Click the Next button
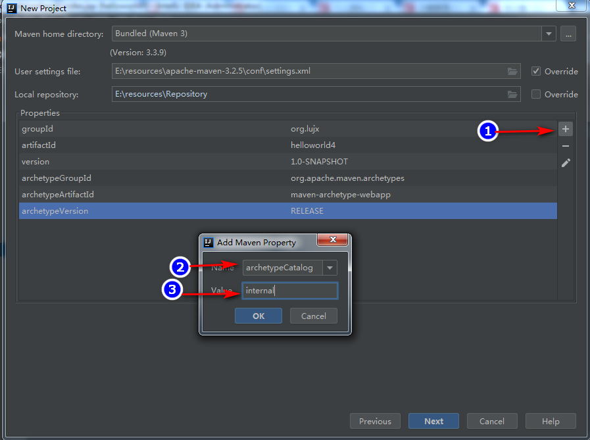 (x=433, y=421)
